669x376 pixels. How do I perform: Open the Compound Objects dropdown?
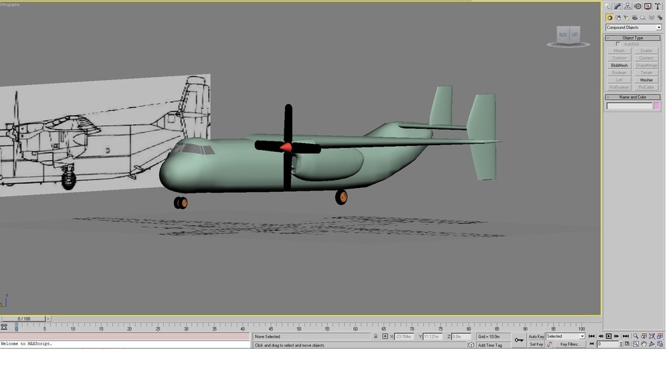634,27
